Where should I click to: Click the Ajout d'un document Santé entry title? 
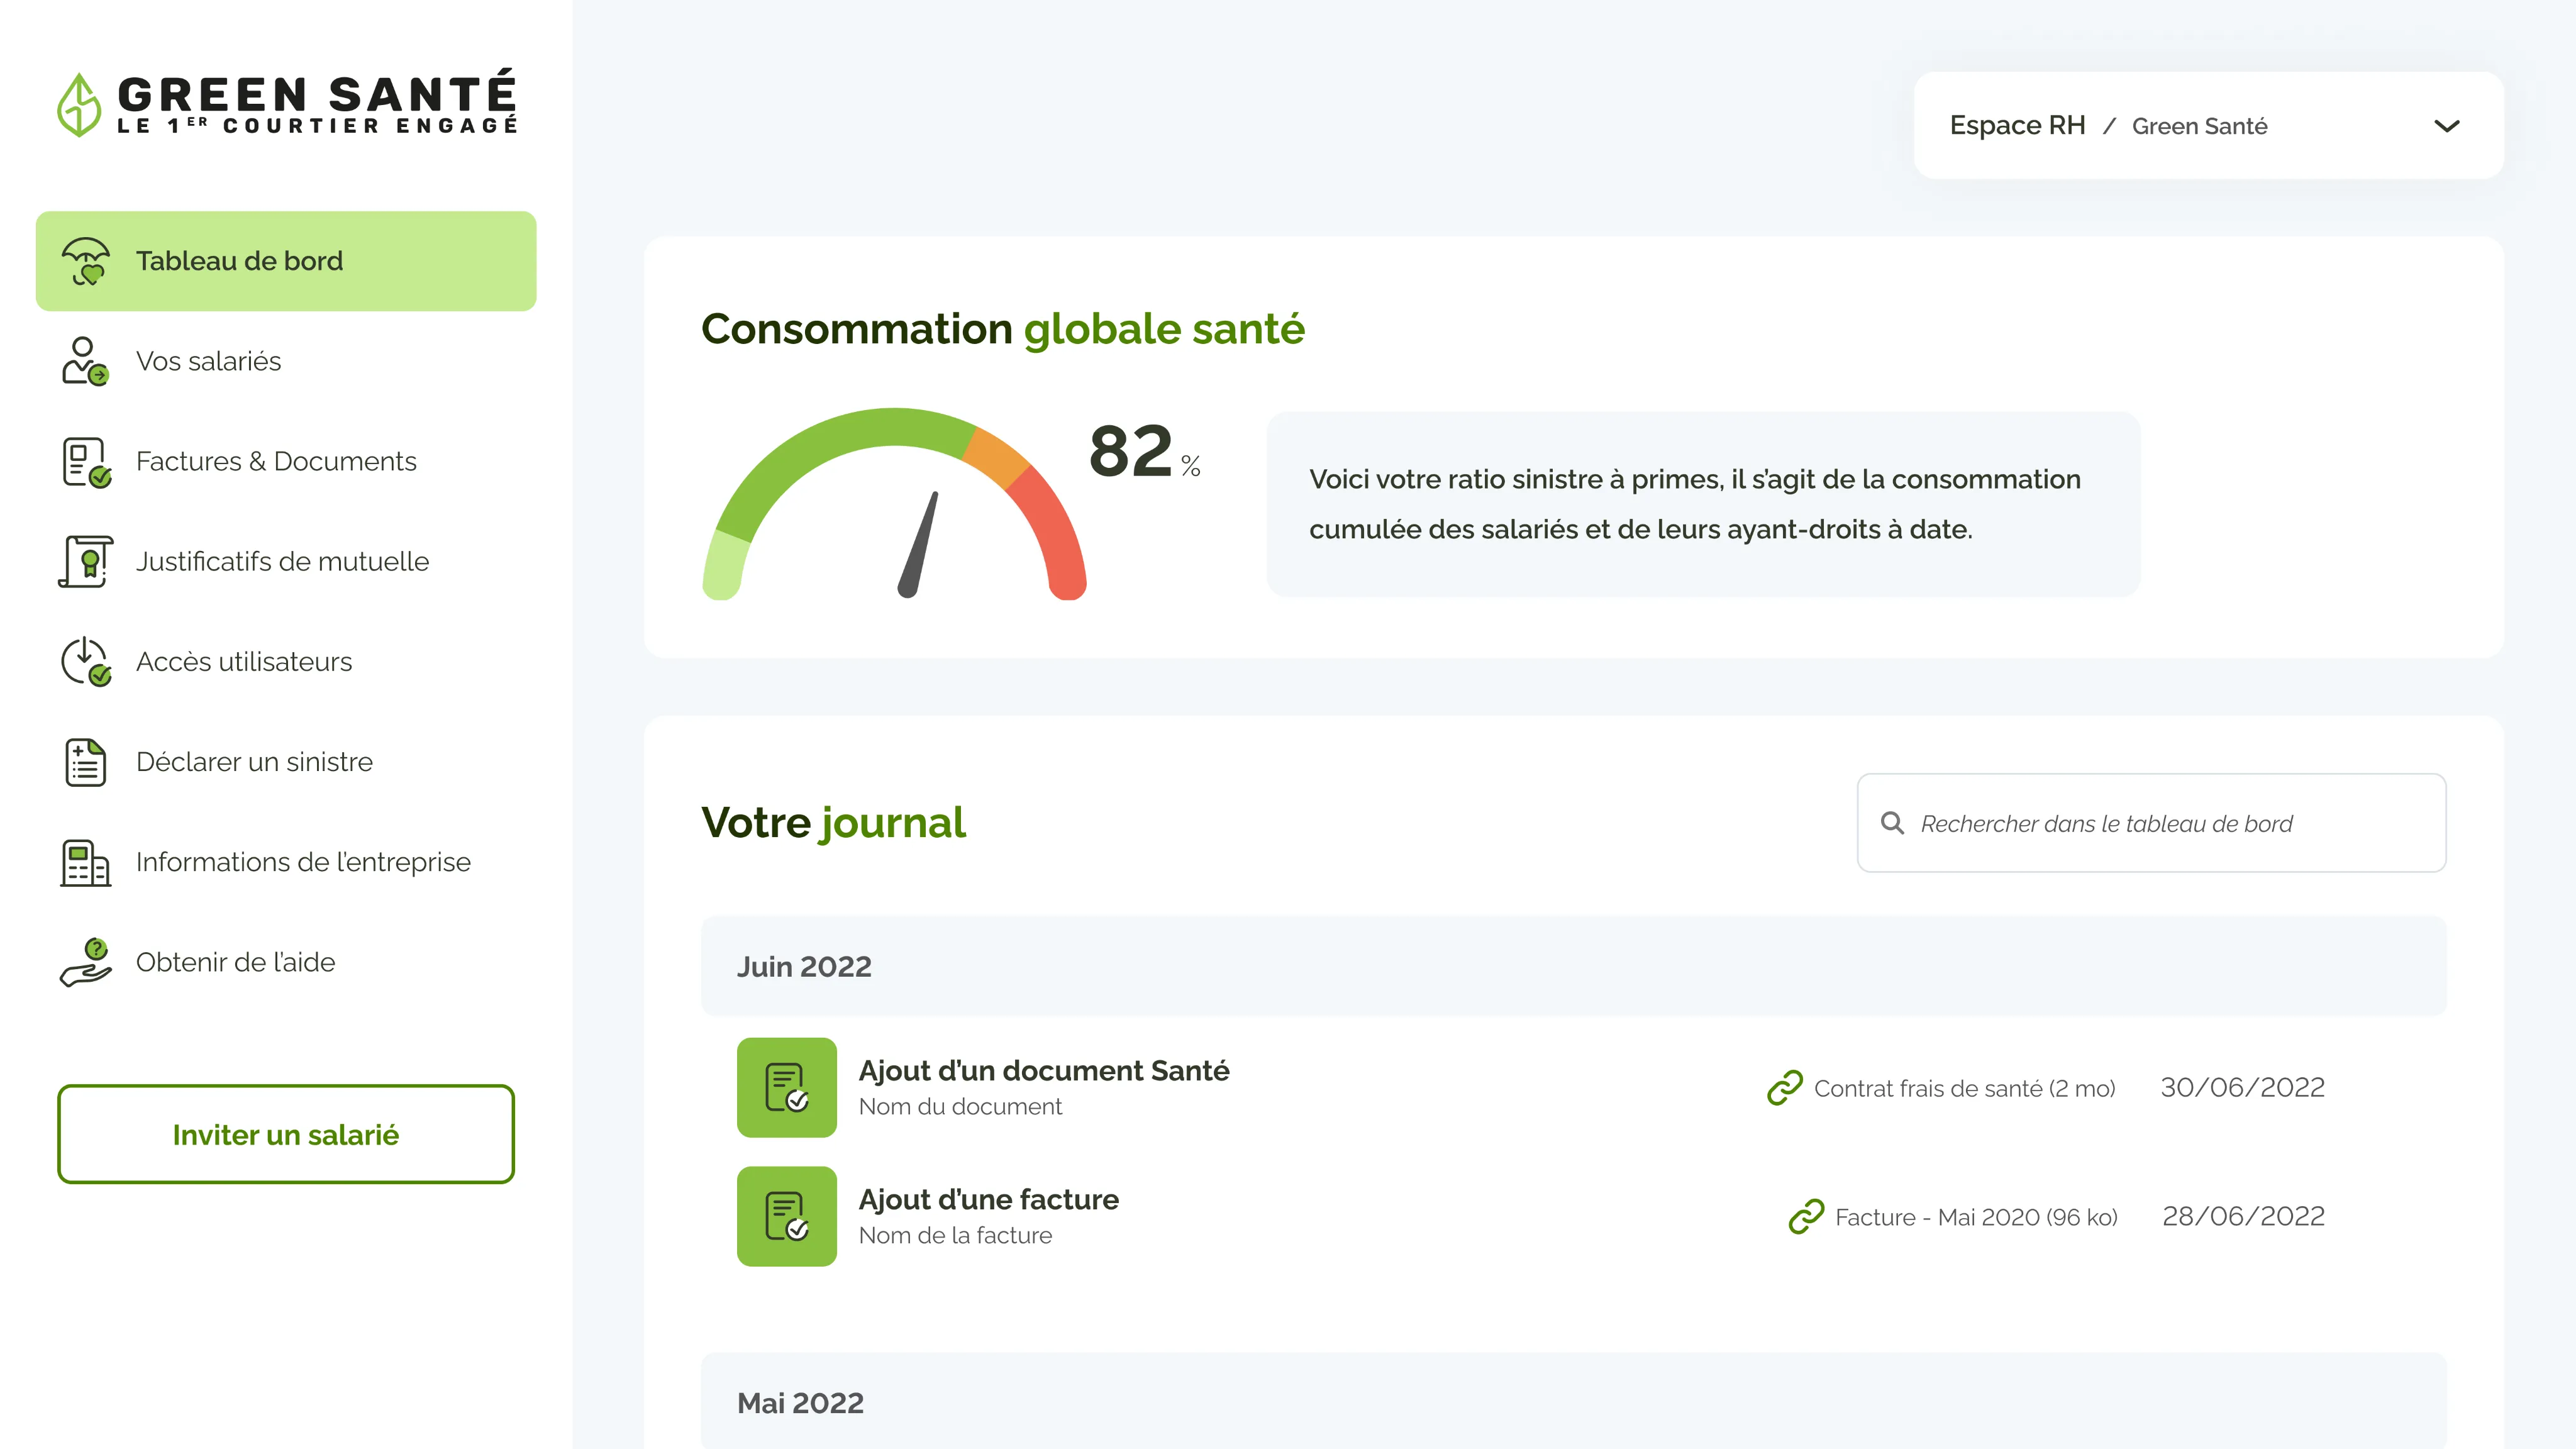1044,1070
